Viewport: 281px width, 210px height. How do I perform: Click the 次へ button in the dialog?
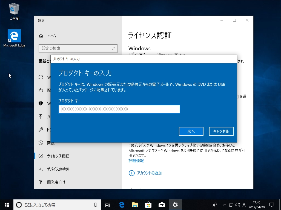click(191, 131)
